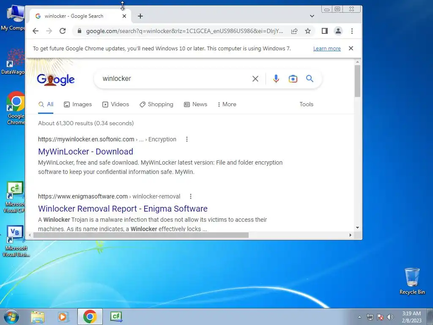Image resolution: width=433 pixels, height=325 pixels.
Task: Select the All results tab
Action: (46, 105)
